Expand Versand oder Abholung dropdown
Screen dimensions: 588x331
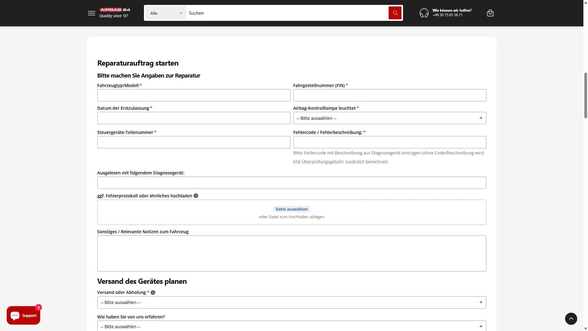[x=291, y=302]
